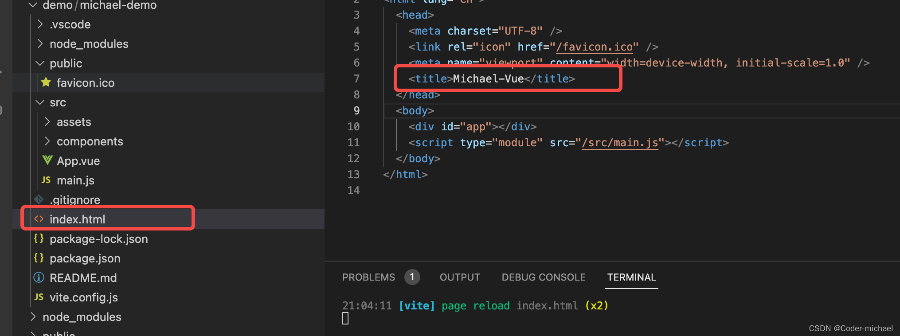
Task: Click line number 14 in the gutter
Action: 353,190
